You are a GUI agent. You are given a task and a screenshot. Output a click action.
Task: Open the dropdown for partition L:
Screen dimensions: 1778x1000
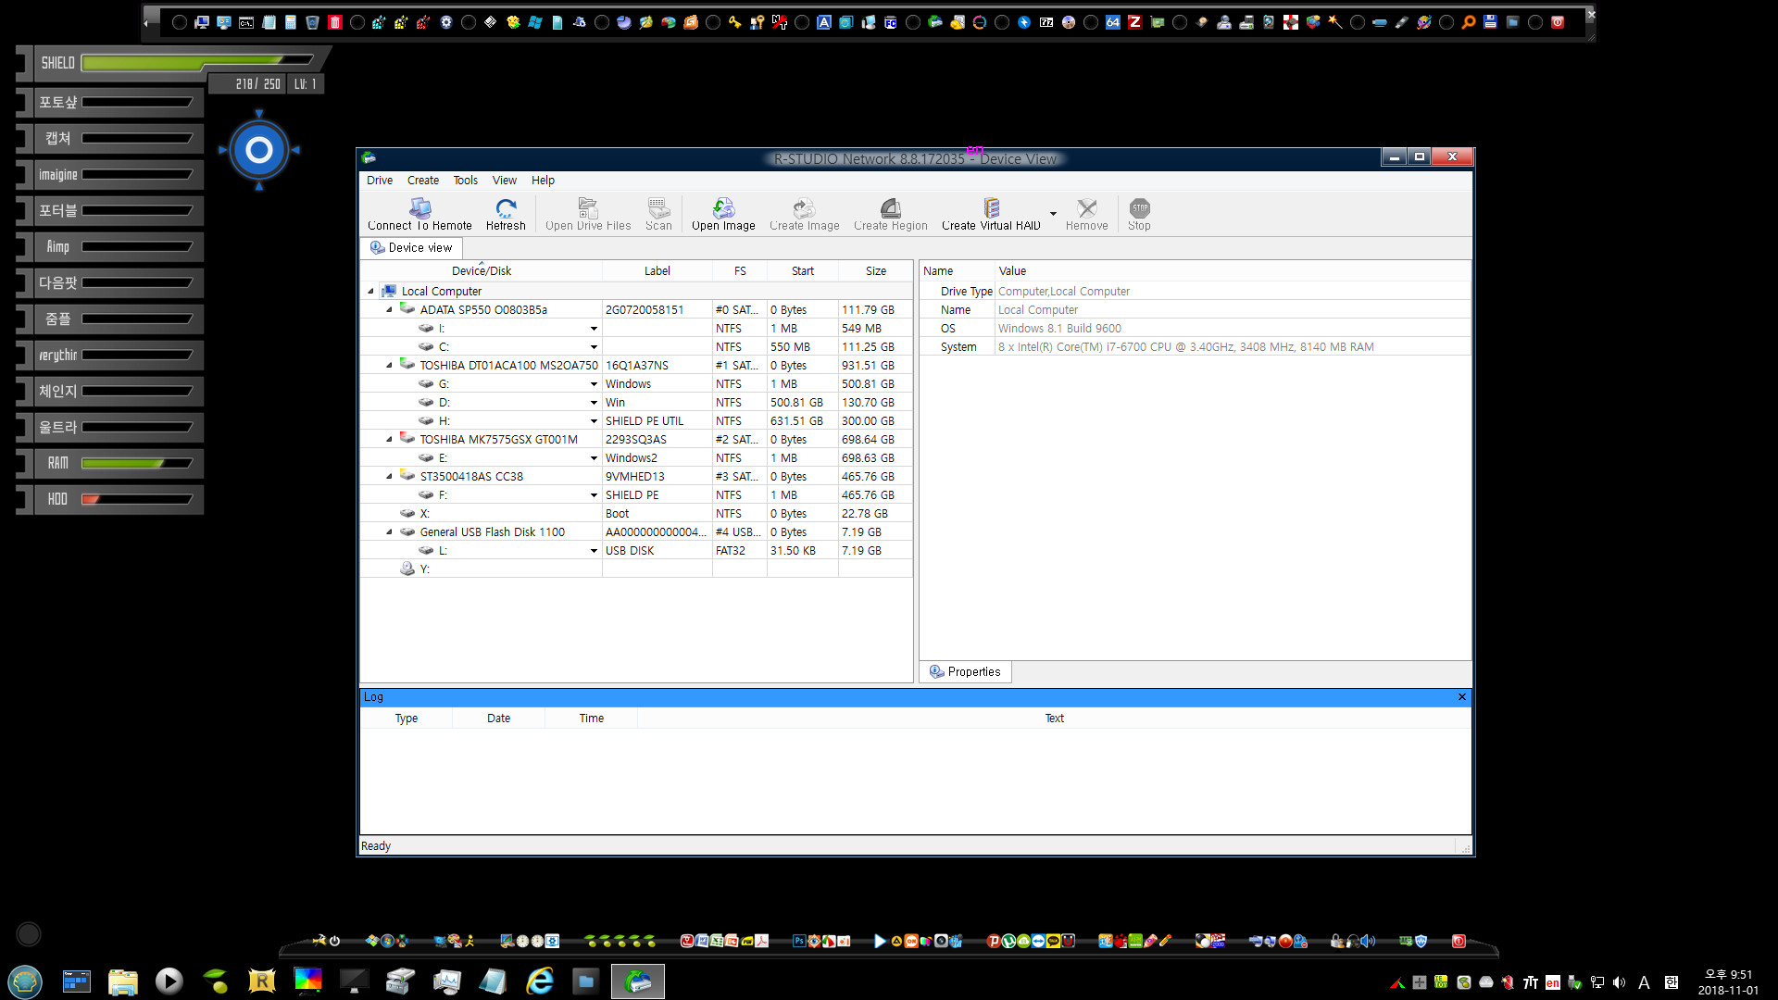pyautogui.click(x=594, y=551)
